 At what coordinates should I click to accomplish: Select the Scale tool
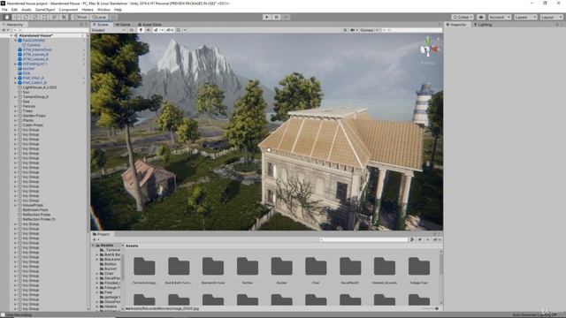(x=35, y=17)
